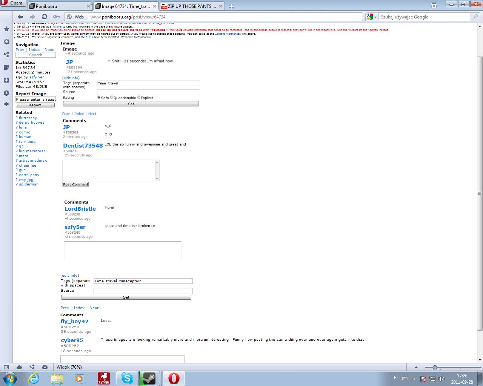Click the search magnifier icon in the search box
483x386 pixels.
click(x=475, y=17)
